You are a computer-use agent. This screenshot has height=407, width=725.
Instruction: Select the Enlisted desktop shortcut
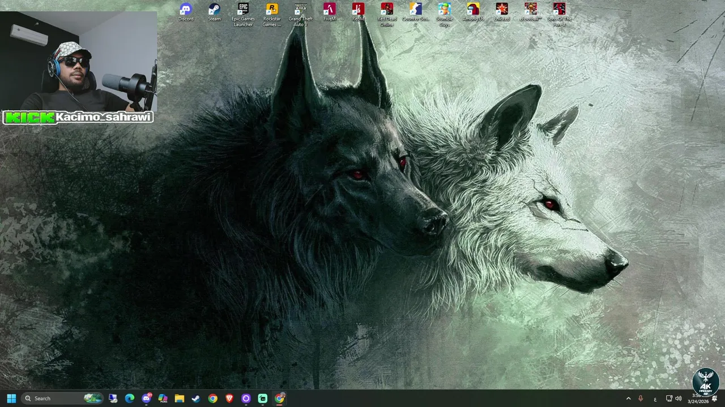tap(502, 12)
